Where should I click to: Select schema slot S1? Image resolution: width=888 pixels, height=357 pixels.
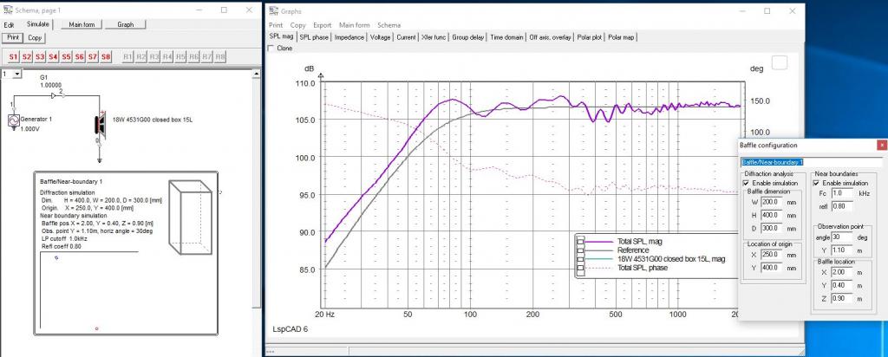[13, 57]
